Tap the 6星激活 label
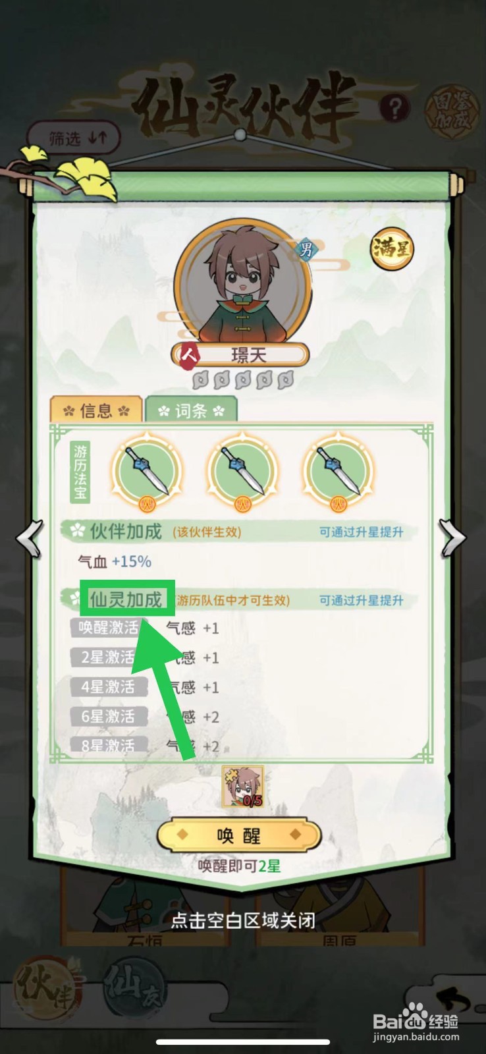 (x=109, y=716)
